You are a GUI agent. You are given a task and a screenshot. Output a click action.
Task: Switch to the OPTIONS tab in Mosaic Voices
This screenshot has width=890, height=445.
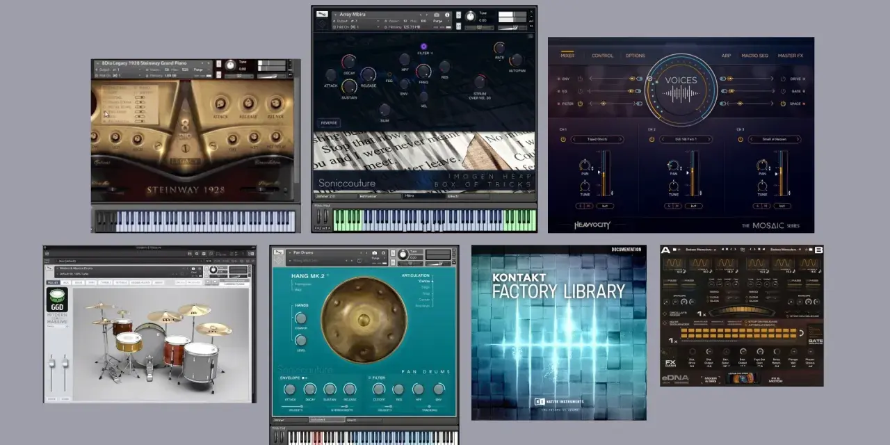pyautogui.click(x=635, y=56)
